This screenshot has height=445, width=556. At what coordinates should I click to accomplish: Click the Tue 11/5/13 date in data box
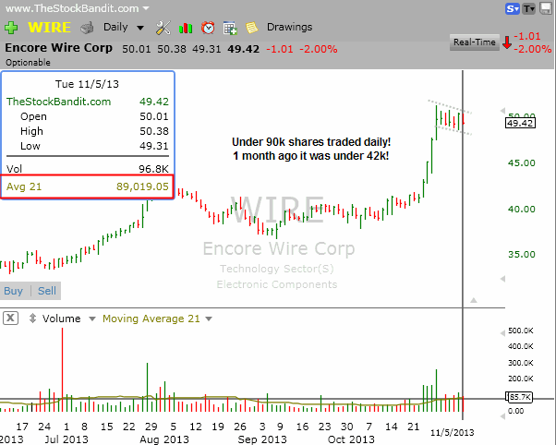pos(87,84)
